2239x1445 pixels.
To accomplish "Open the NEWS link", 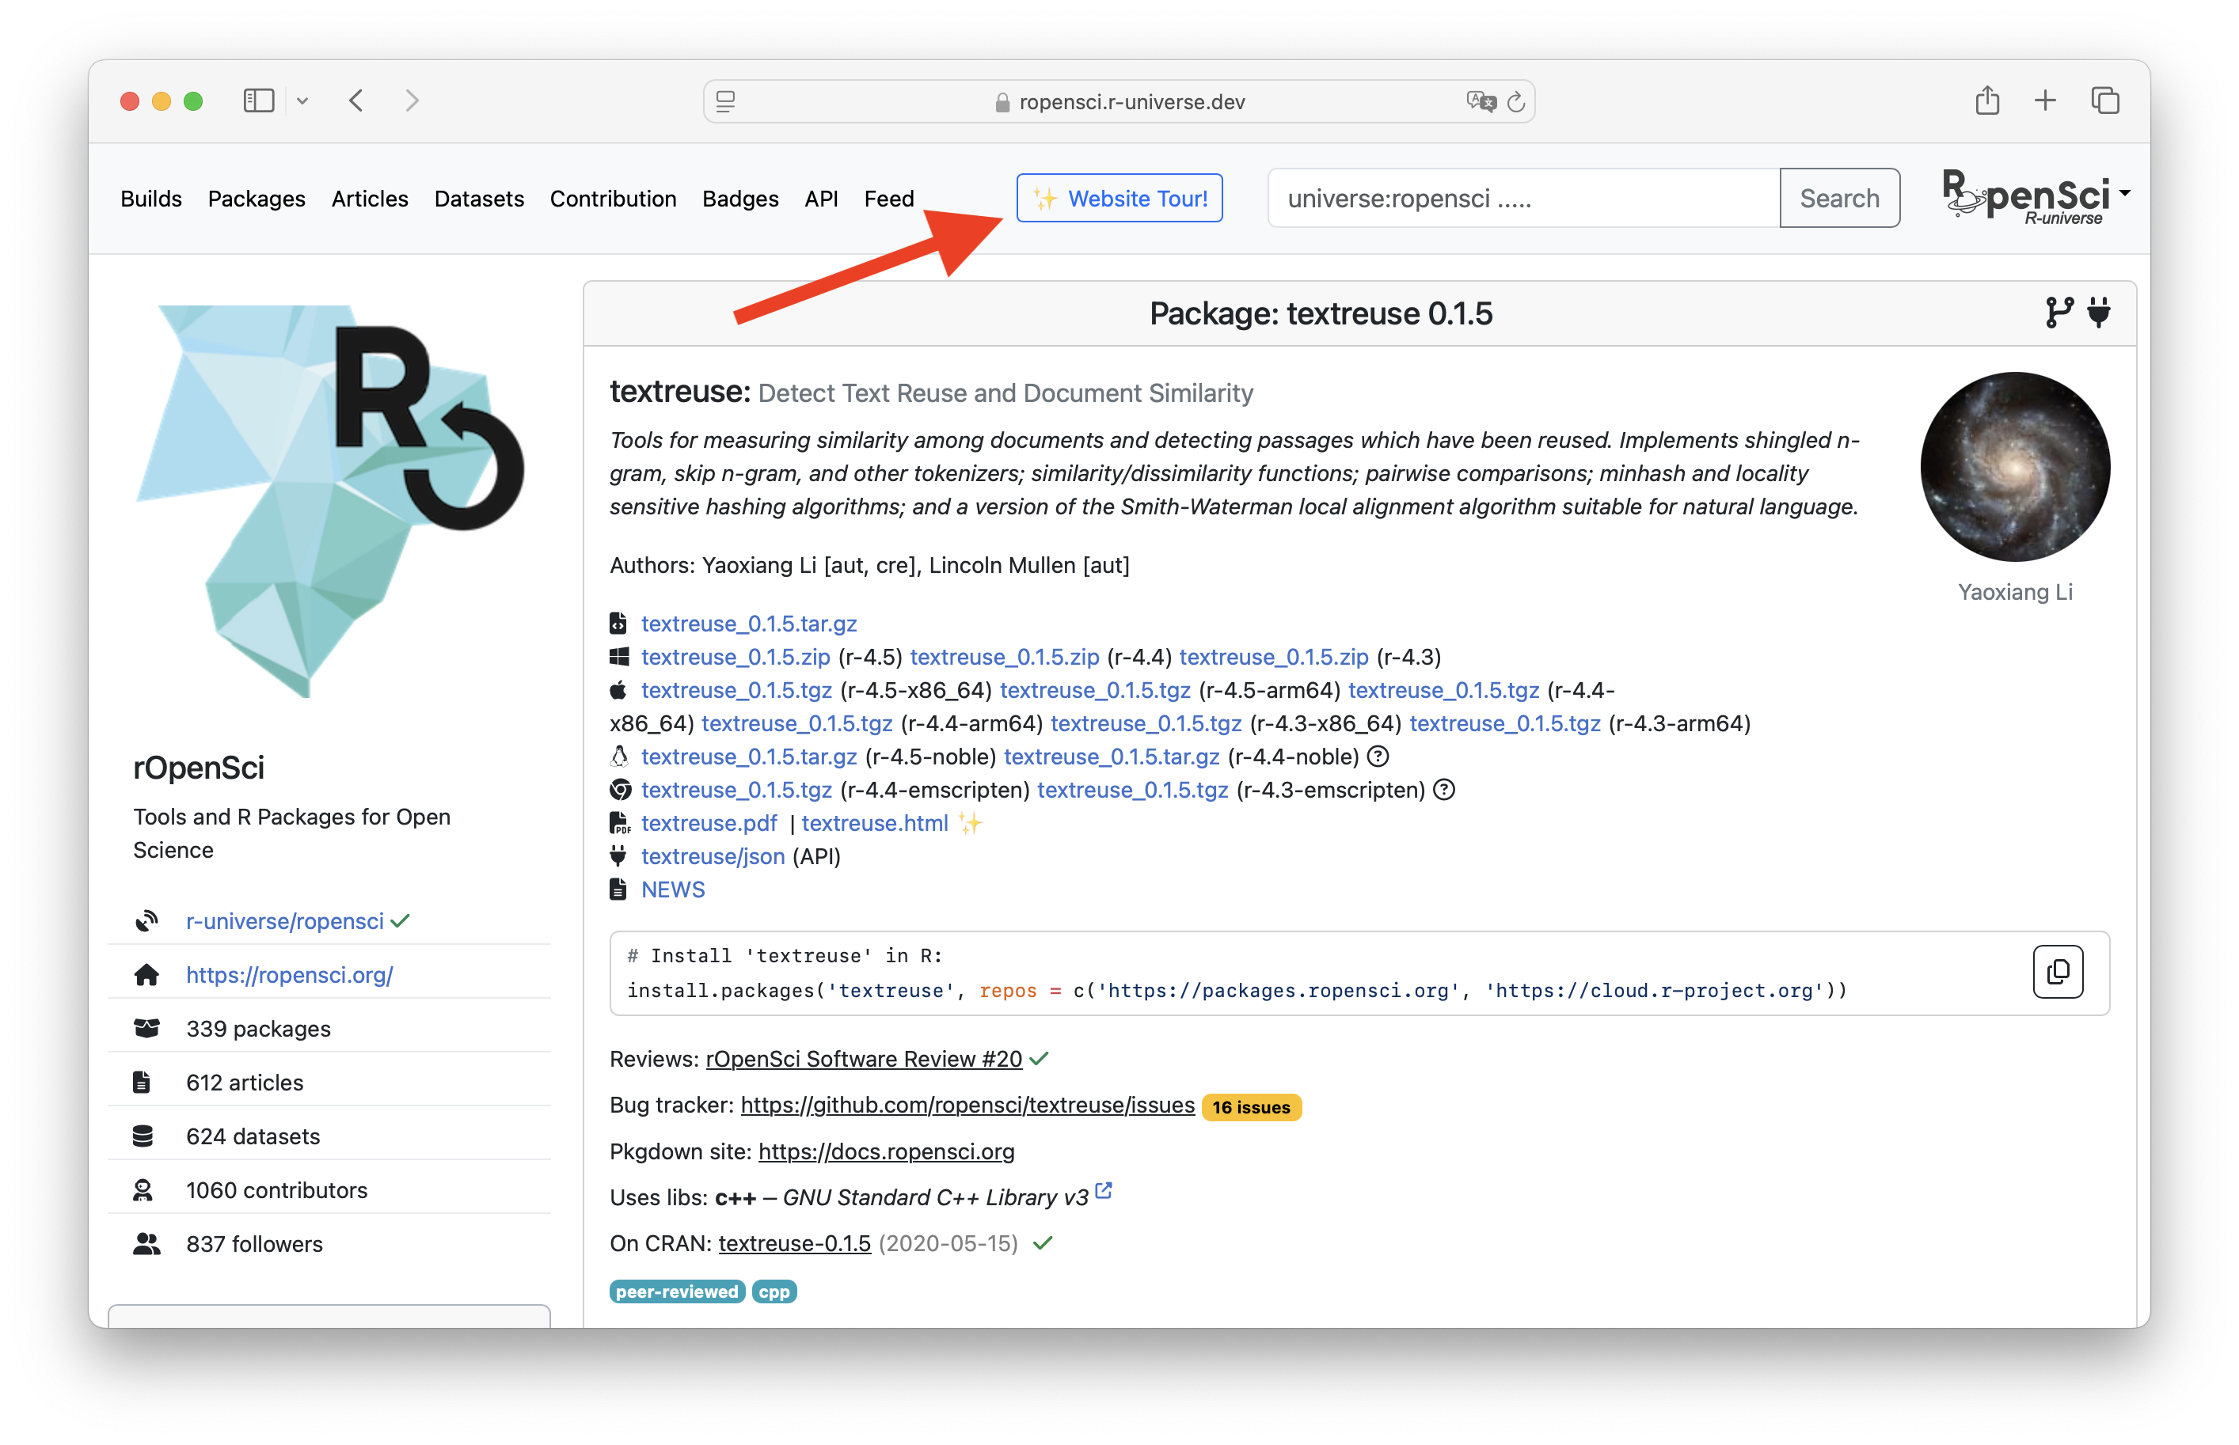I will [x=672, y=889].
